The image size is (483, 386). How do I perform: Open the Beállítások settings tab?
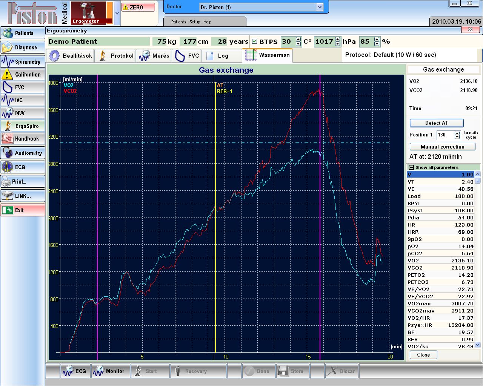point(71,56)
